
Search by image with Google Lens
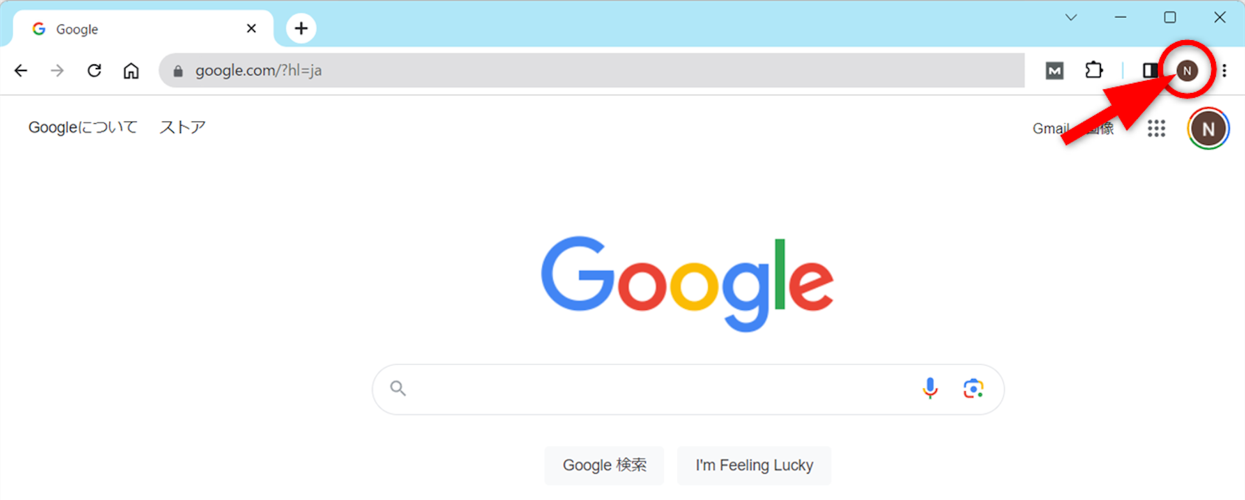coord(973,388)
